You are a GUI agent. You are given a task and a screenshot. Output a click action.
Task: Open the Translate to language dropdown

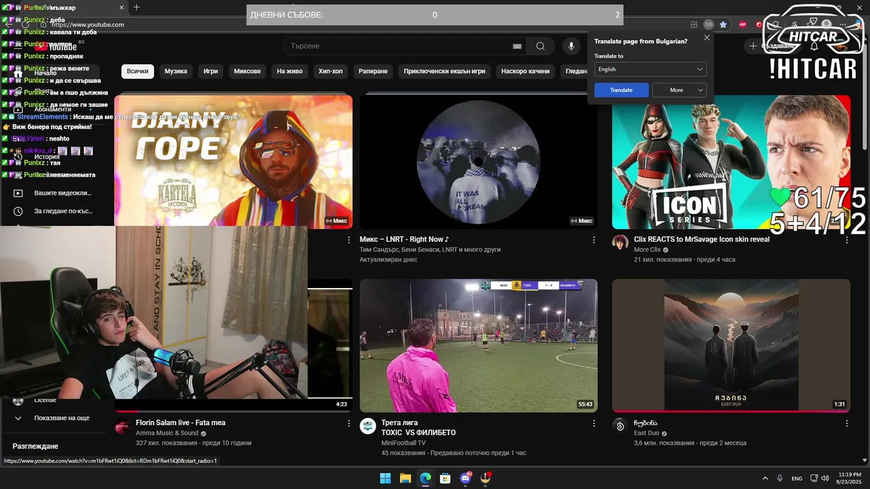coord(650,69)
